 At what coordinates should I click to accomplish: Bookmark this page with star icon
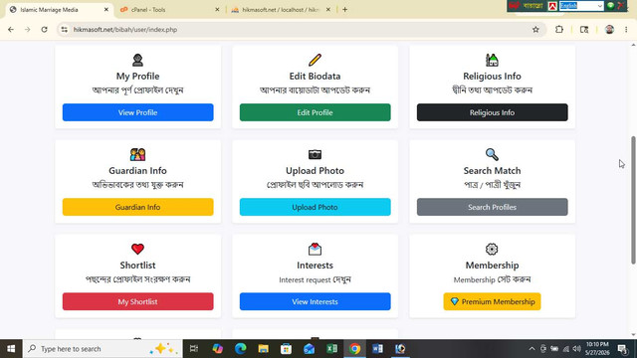click(x=535, y=30)
